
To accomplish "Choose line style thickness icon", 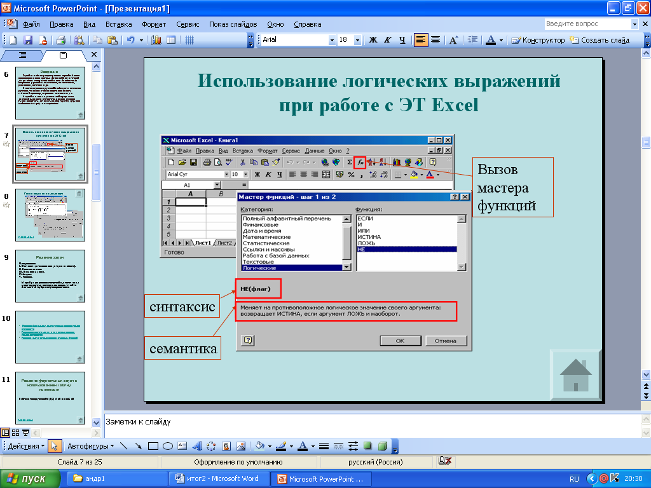I will (x=324, y=446).
